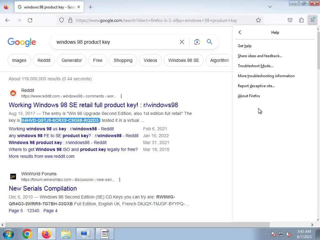
Task: Click the Google magnifier search button
Action: (x=209, y=42)
